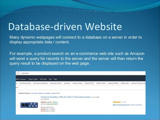Open Warehouse Deals link
160x120 pixels.
point(25,83)
